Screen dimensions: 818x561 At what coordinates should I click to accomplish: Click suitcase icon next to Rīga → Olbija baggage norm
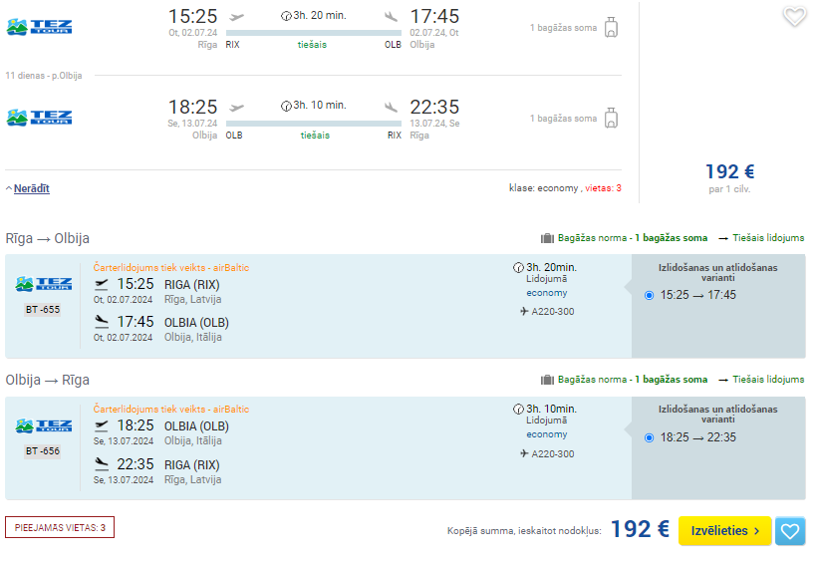pyautogui.click(x=547, y=238)
